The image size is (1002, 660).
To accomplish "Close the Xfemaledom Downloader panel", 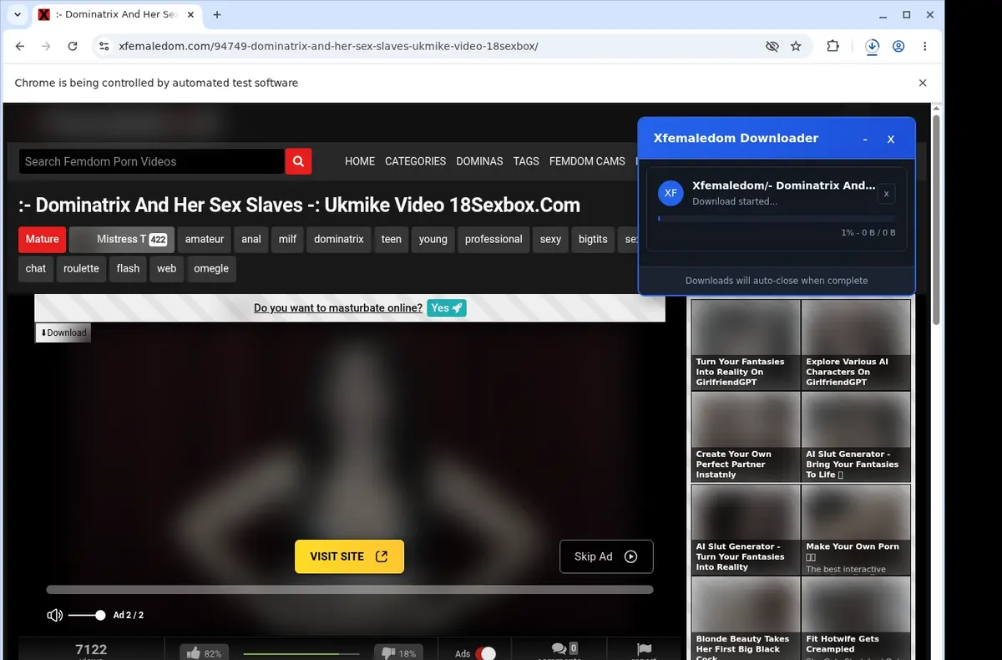I will 891,140.
